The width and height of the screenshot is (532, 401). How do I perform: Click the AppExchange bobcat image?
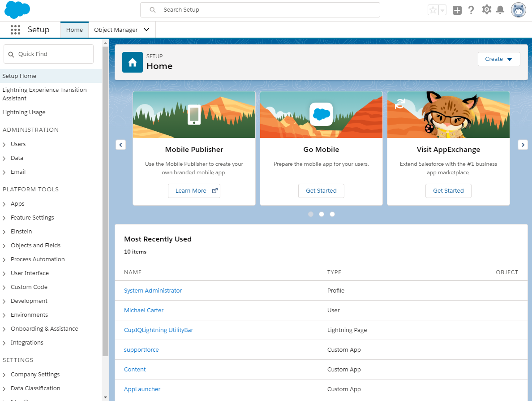tap(448, 114)
